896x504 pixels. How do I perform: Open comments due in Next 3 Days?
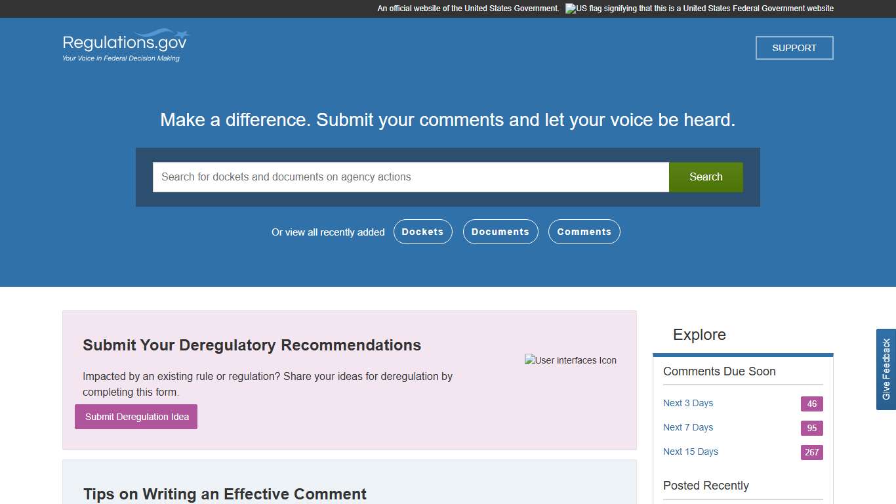coord(687,403)
